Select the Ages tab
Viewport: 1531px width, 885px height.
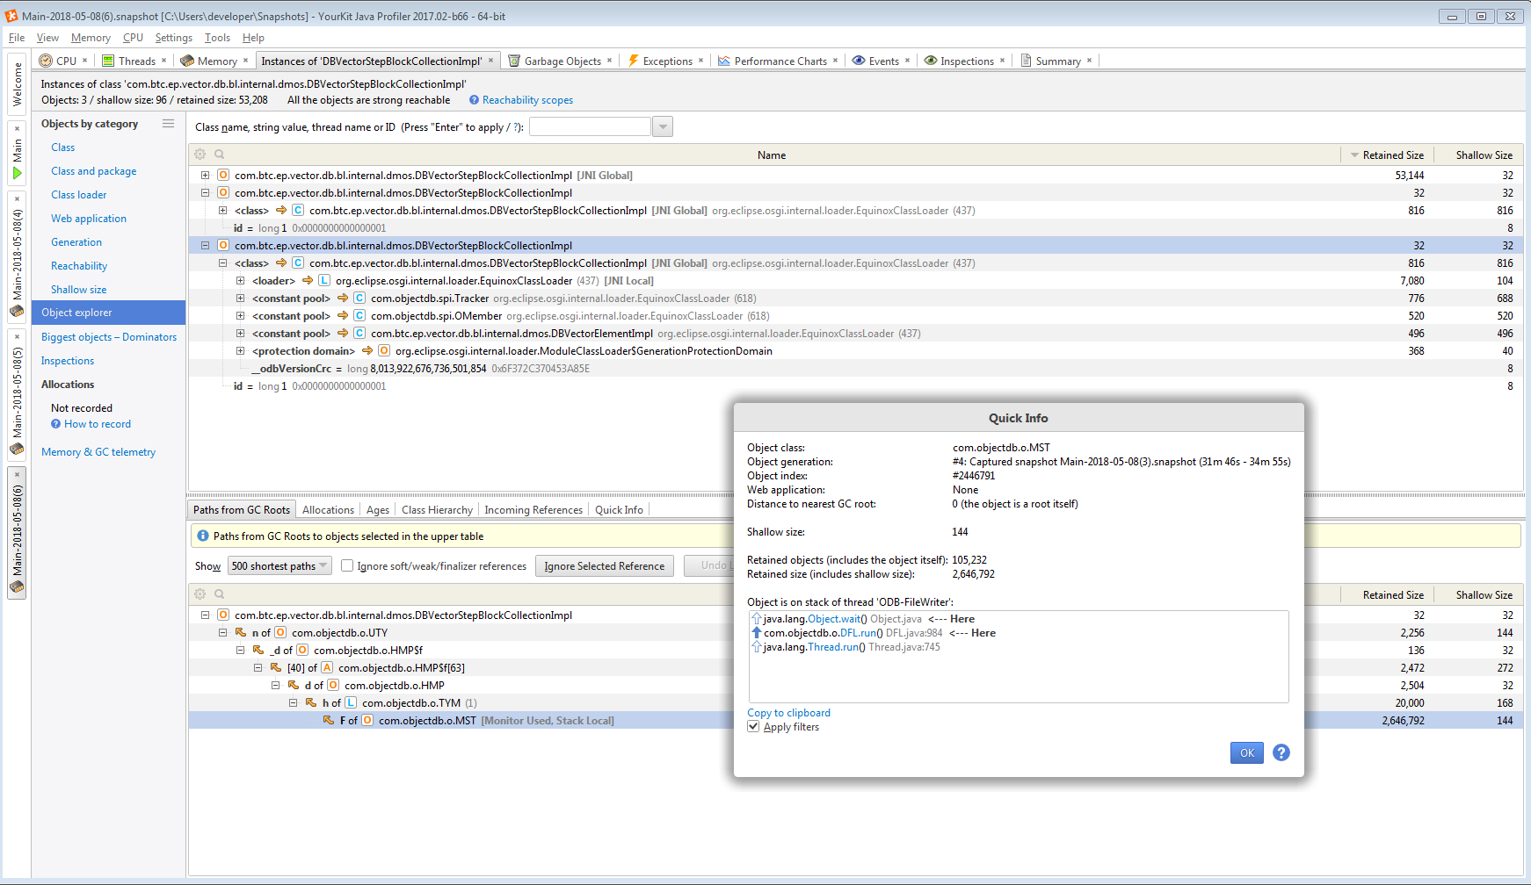click(378, 510)
